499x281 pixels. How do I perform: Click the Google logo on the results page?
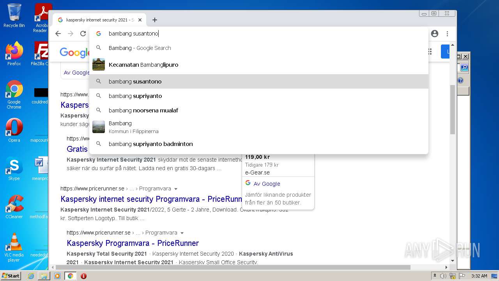pyautogui.click(x=74, y=52)
